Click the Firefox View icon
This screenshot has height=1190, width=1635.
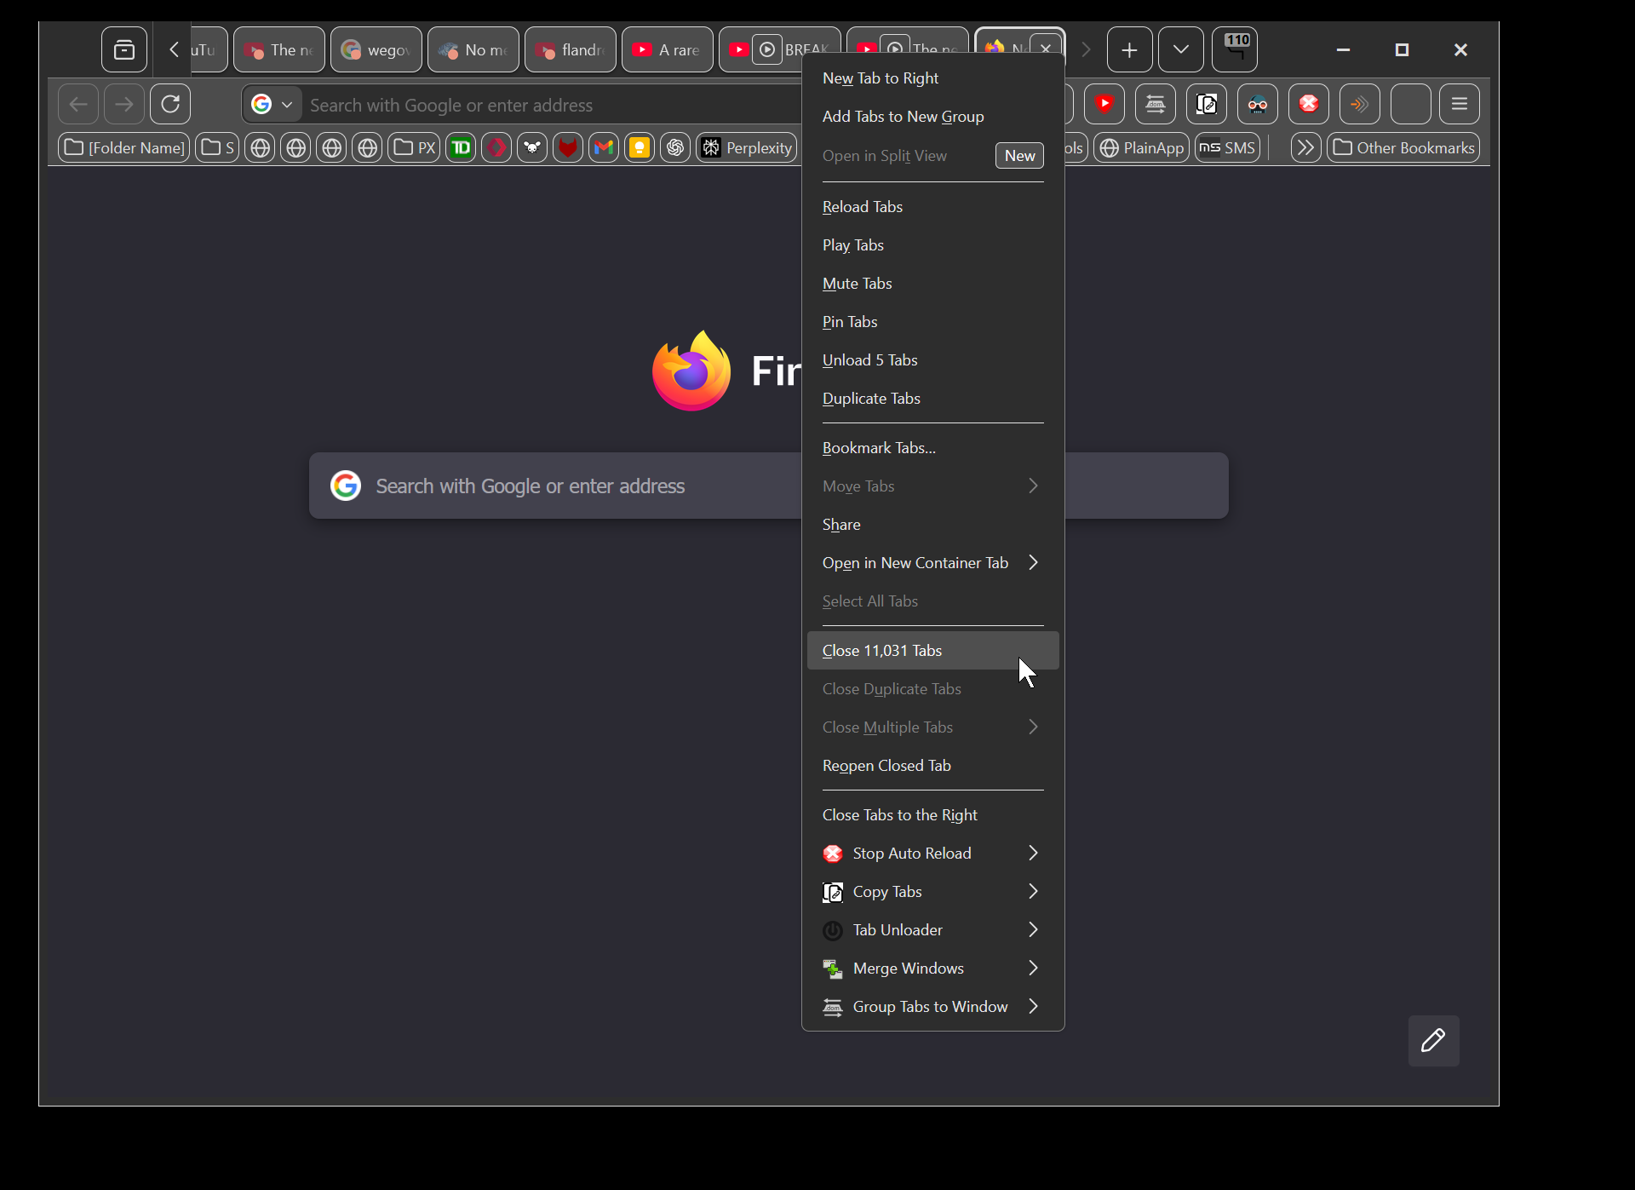pyautogui.click(x=124, y=50)
